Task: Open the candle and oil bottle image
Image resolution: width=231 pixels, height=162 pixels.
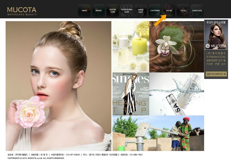Action: [131, 47]
